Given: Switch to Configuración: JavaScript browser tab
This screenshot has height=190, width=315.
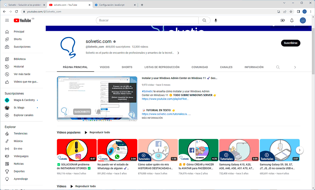Looking at the screenshot, I should [x=115, y=5].
